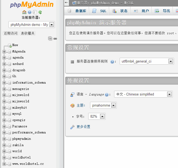Click the database icon for opengis
This screenshot has height=168, width=178.
pos(10,120)
